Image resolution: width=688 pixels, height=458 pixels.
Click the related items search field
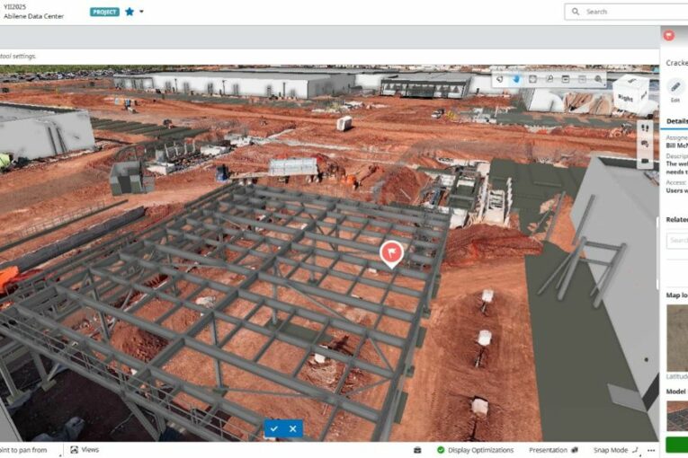(677, 241)
